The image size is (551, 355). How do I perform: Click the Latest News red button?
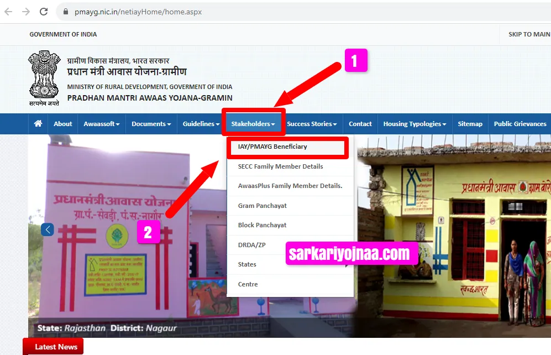click(x=53, y=347)
